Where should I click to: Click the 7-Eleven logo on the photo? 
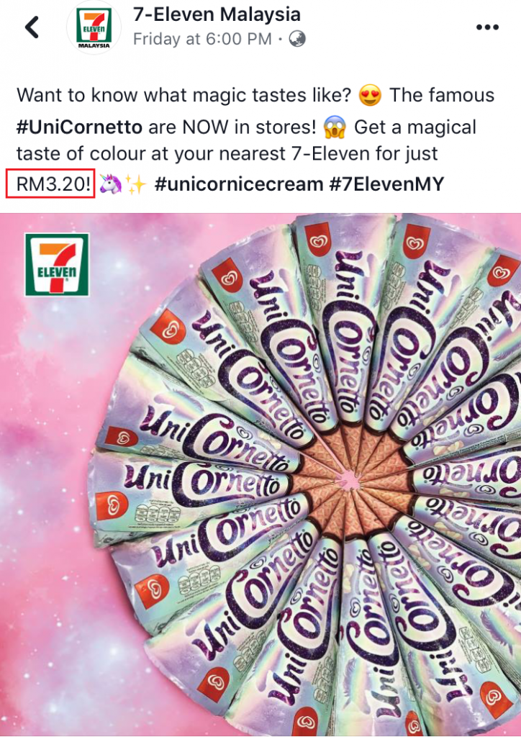(x=57, y=265)
